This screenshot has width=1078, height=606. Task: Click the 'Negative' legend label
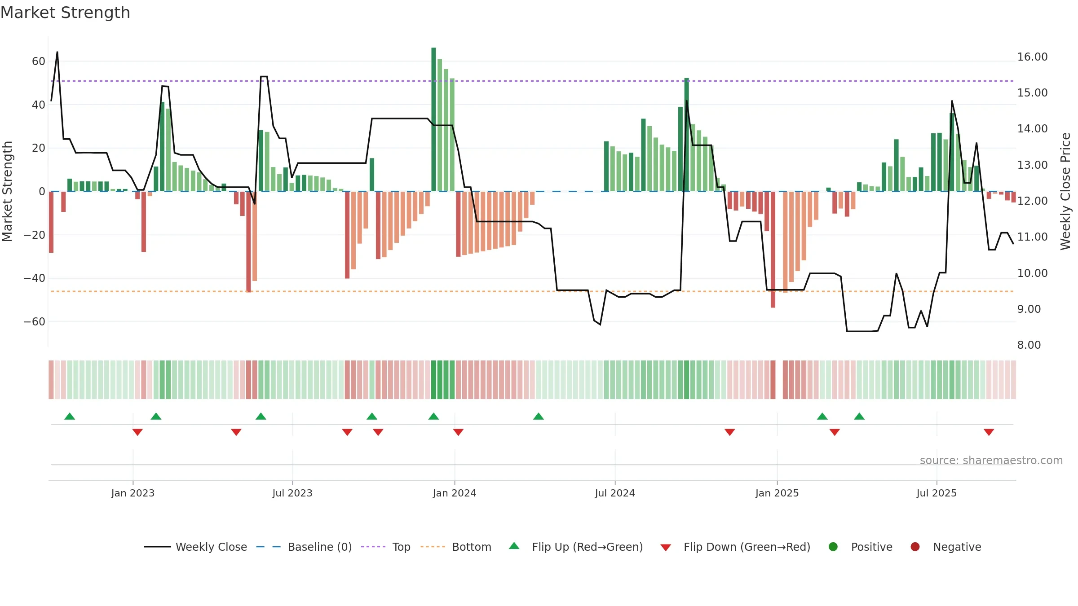click(x=957, y=547)
